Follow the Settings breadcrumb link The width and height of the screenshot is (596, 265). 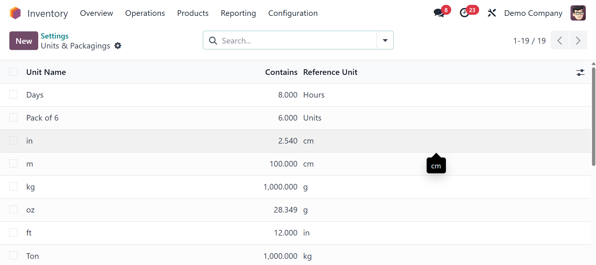[55, 36]
